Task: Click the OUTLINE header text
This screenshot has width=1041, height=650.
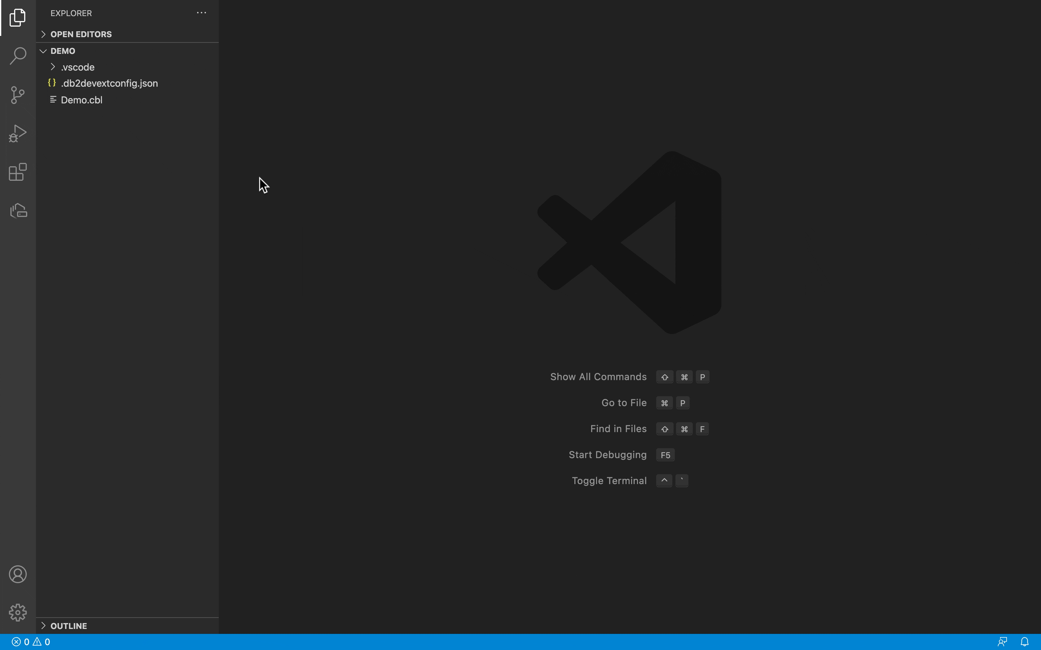Action: click(x=68, y=626)
